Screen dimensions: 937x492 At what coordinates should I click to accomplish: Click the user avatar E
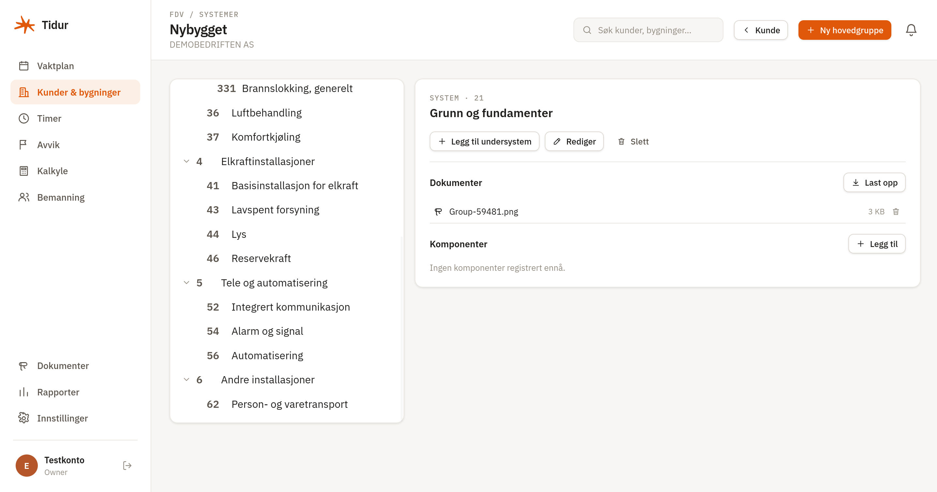26,466
